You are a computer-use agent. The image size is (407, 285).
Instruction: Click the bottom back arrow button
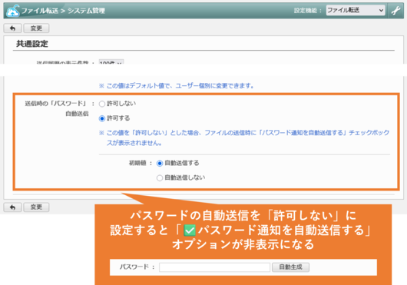(x=12, y=207)
